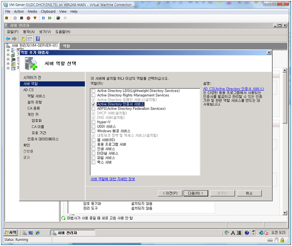Click the green Reset VM icon
This screenshot has height=246, width=292.
point(50,18)
